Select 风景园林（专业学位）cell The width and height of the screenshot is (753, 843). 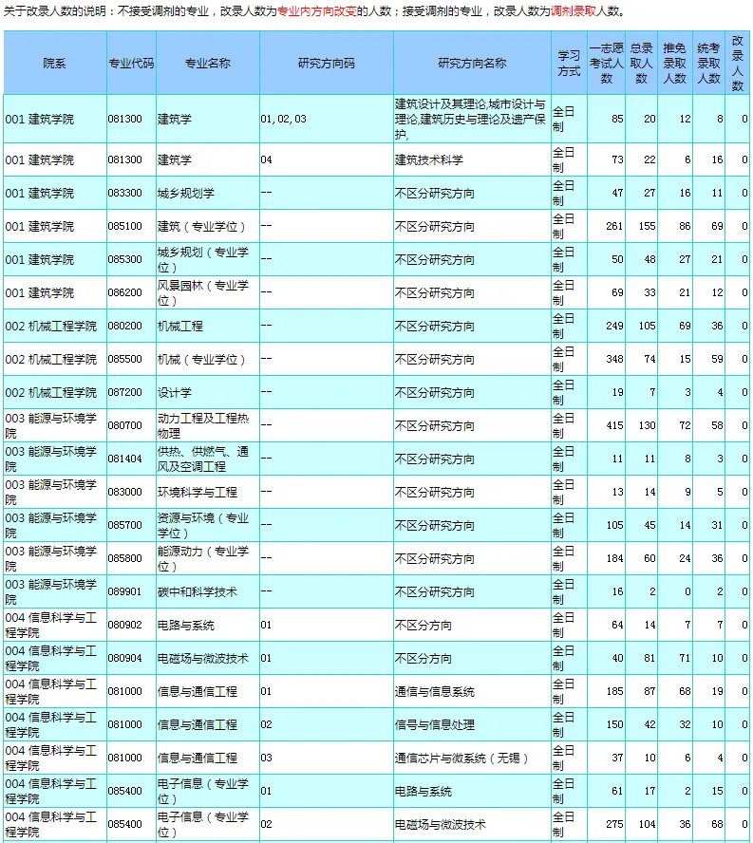click(x=208, y=292)
